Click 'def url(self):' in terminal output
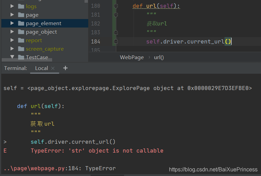This screenshot has width=261, height=176. pyautogui.click(x=41, y=106)
